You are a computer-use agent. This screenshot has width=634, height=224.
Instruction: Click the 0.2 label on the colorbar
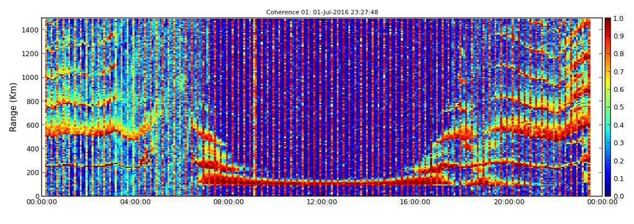(x=618, y=161)
